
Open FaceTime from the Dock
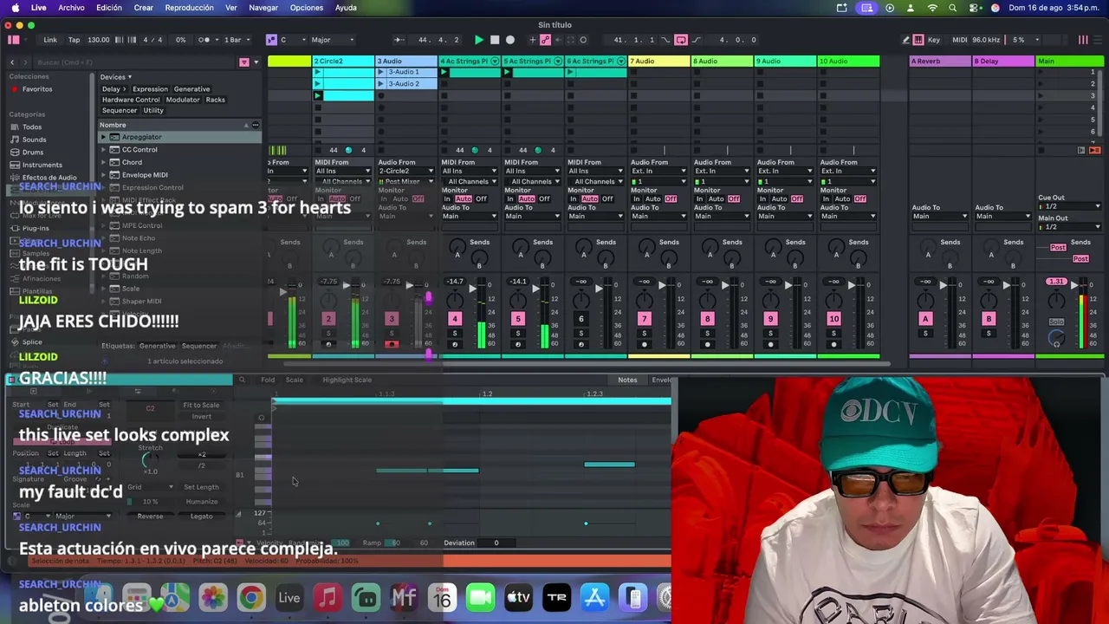point(480,597)
